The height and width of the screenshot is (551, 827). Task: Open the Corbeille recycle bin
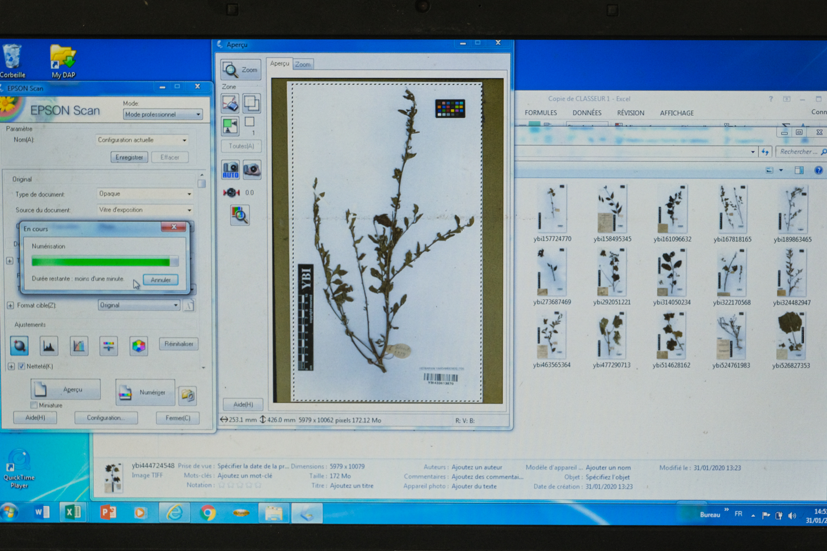(12, 61)
